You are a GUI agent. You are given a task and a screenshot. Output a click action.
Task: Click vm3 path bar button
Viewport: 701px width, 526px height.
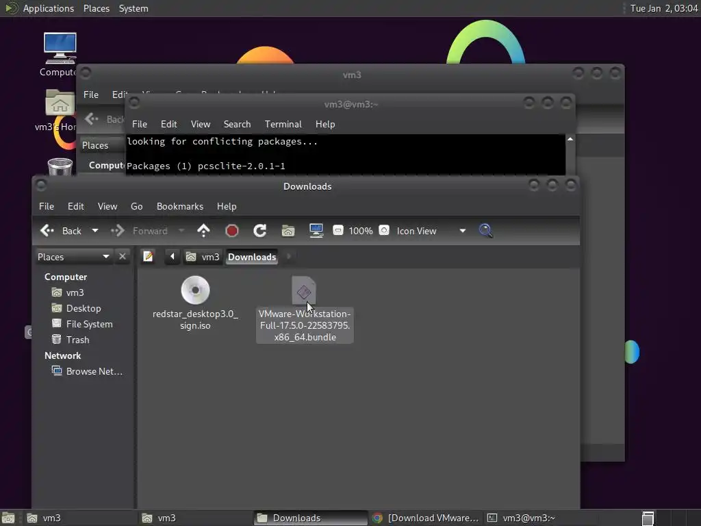click(x=203, y=257)
